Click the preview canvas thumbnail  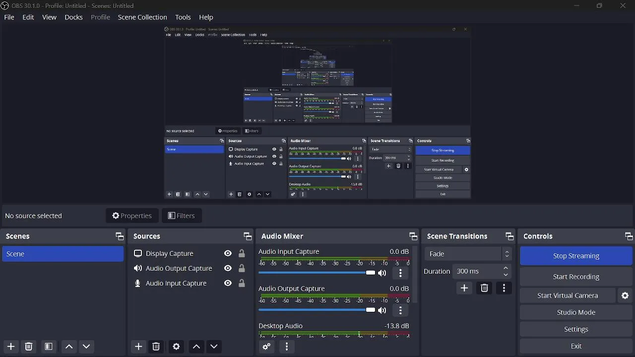[x=317, y=113]
